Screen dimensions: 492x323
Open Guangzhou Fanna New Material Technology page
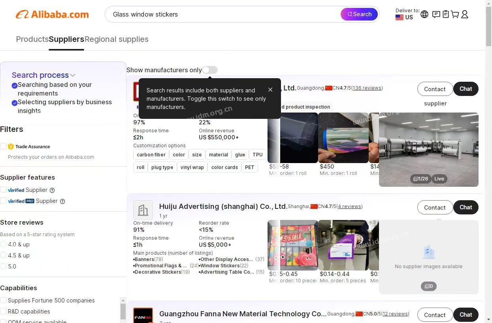(243, 314)
